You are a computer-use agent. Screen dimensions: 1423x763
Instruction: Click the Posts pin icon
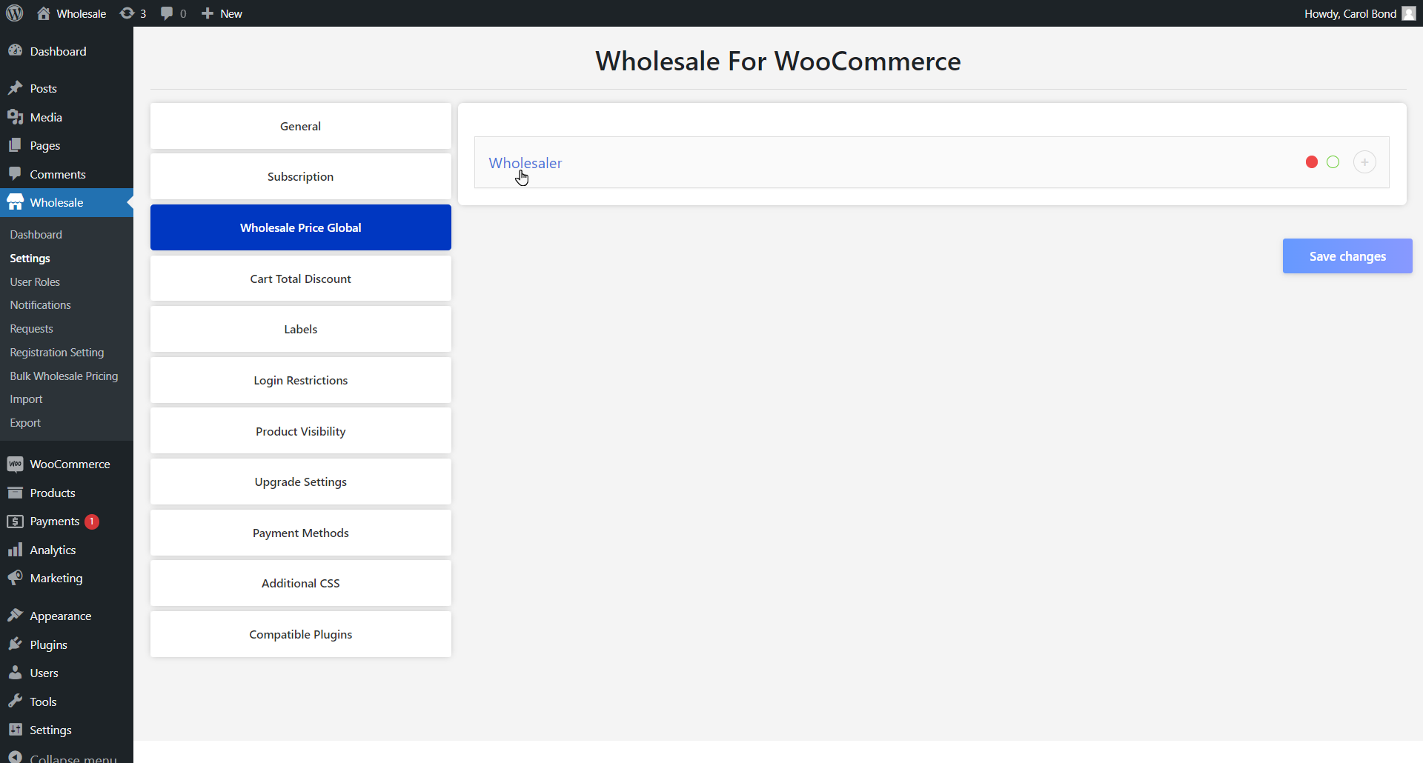[15, 88]
